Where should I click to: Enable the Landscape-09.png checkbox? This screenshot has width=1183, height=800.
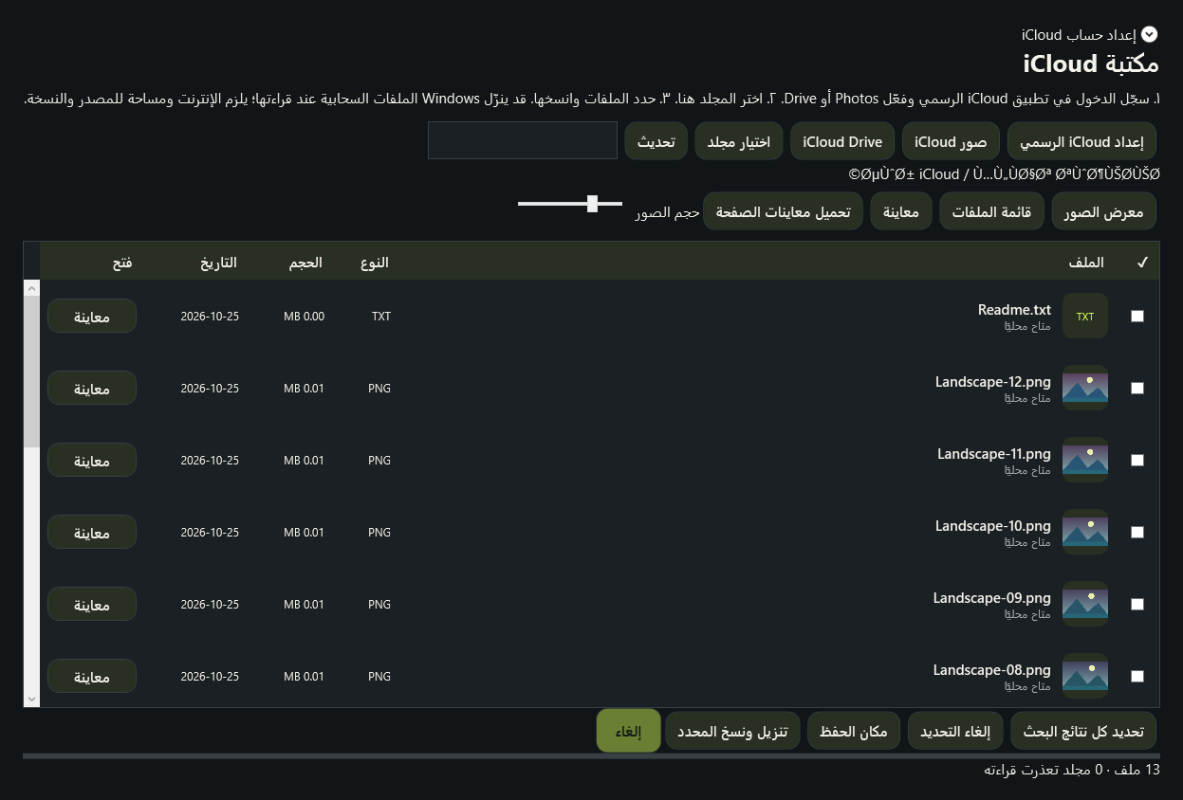click(x=1137, y=605)
